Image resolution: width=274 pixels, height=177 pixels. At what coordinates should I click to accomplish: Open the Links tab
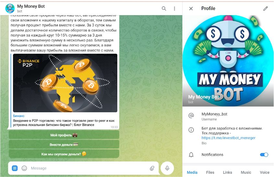tap(227, 172)
